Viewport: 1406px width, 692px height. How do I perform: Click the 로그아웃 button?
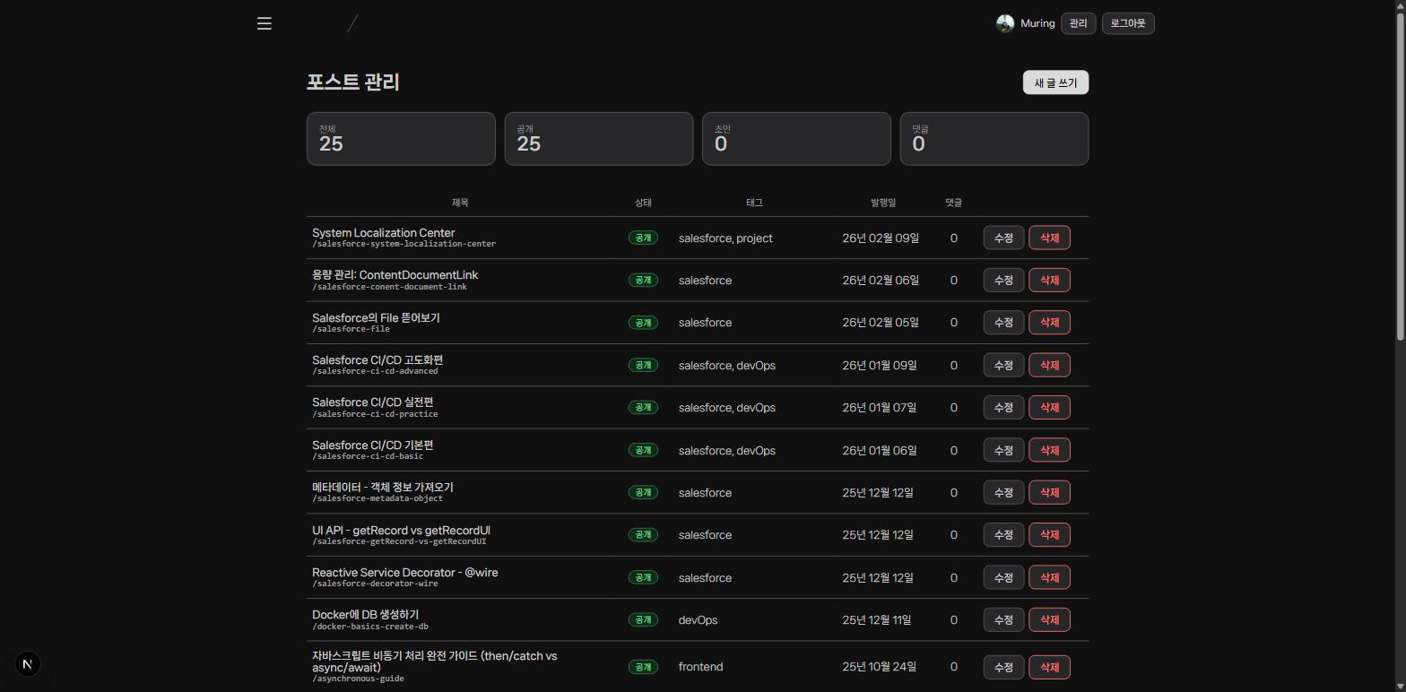[x=1128, y=23]
